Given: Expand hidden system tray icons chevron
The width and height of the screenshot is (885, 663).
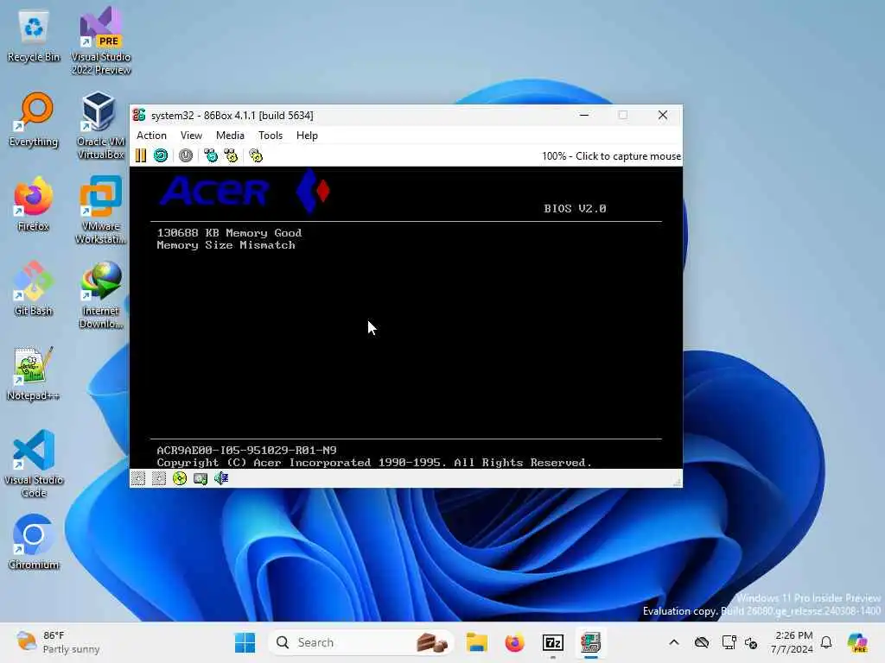Looking at the screenshot, I should click(674, 642).
